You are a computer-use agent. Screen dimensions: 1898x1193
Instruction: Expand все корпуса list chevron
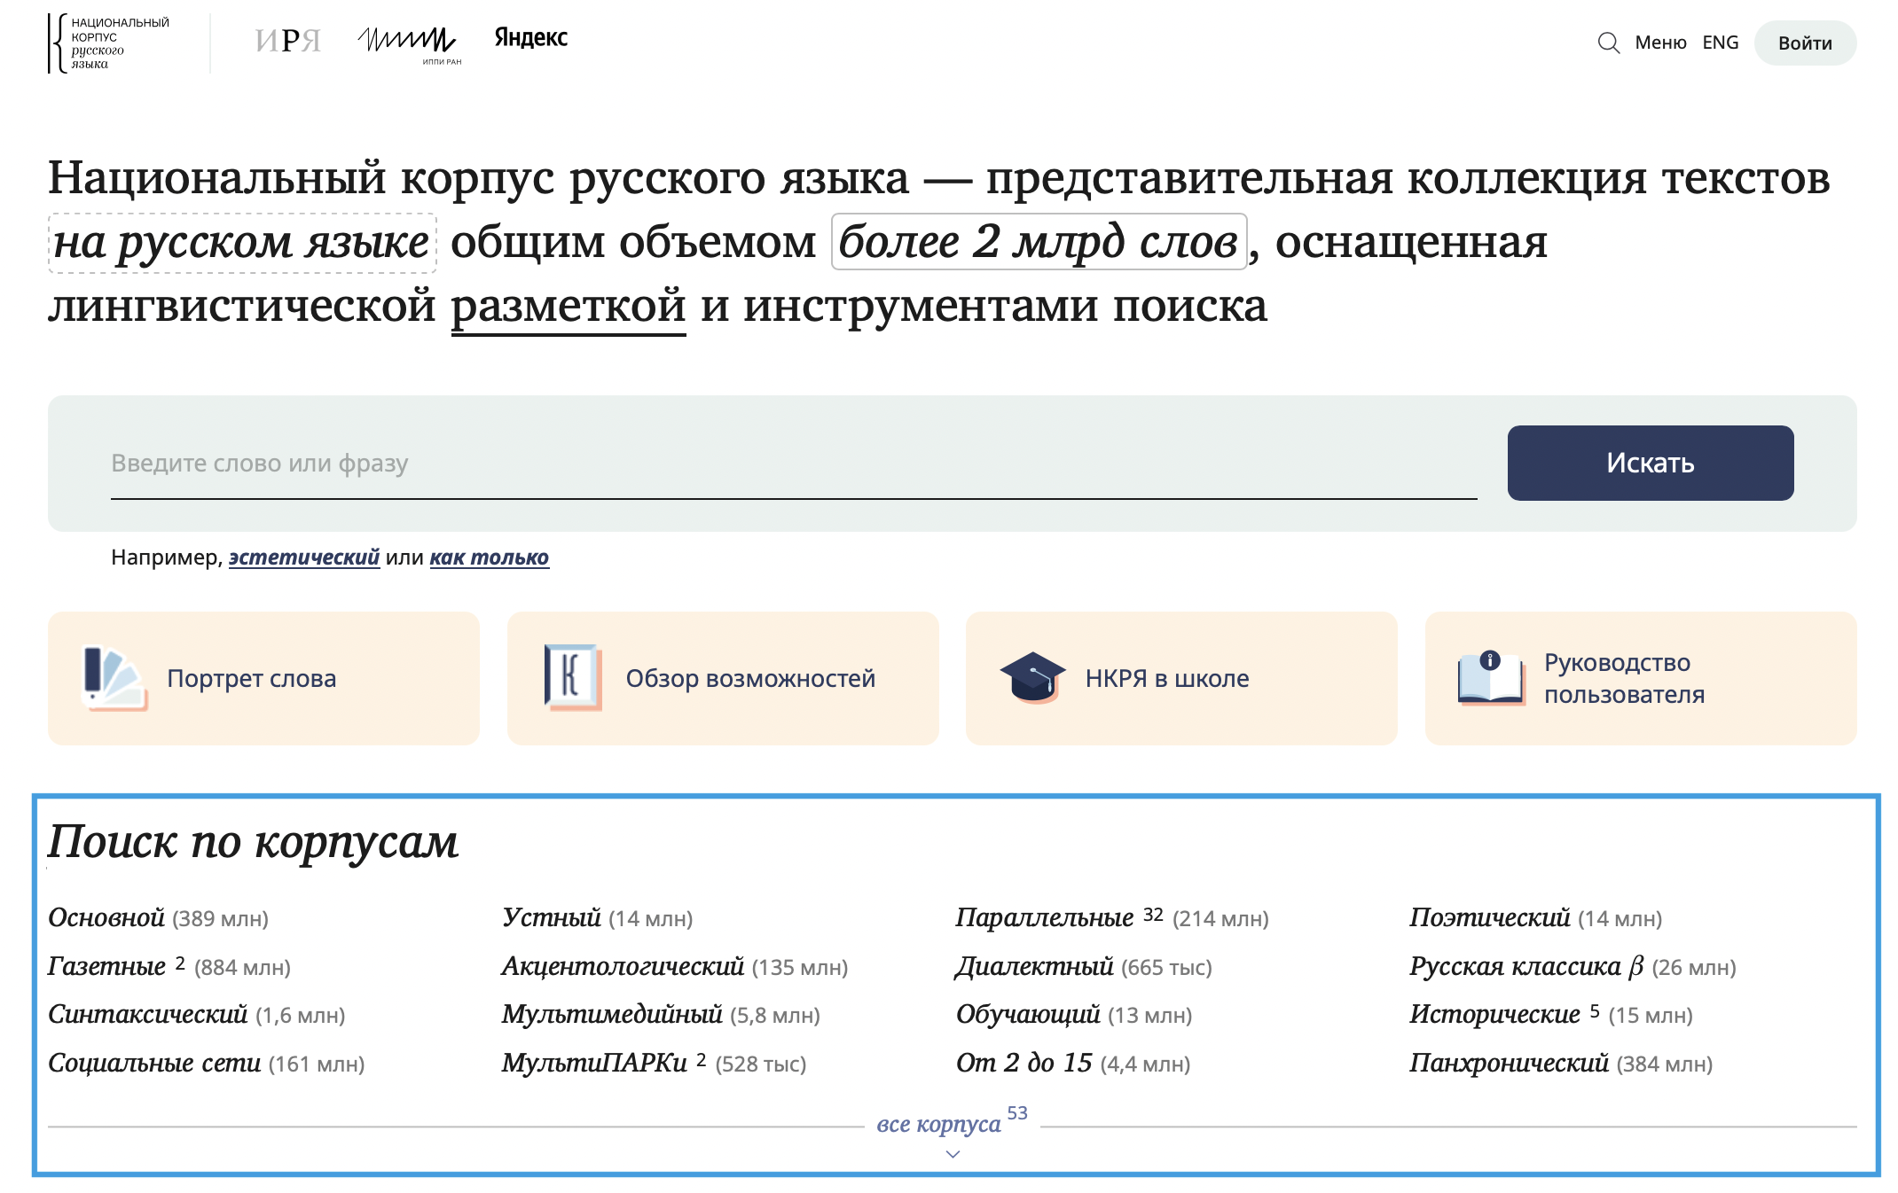[953, 1154]
